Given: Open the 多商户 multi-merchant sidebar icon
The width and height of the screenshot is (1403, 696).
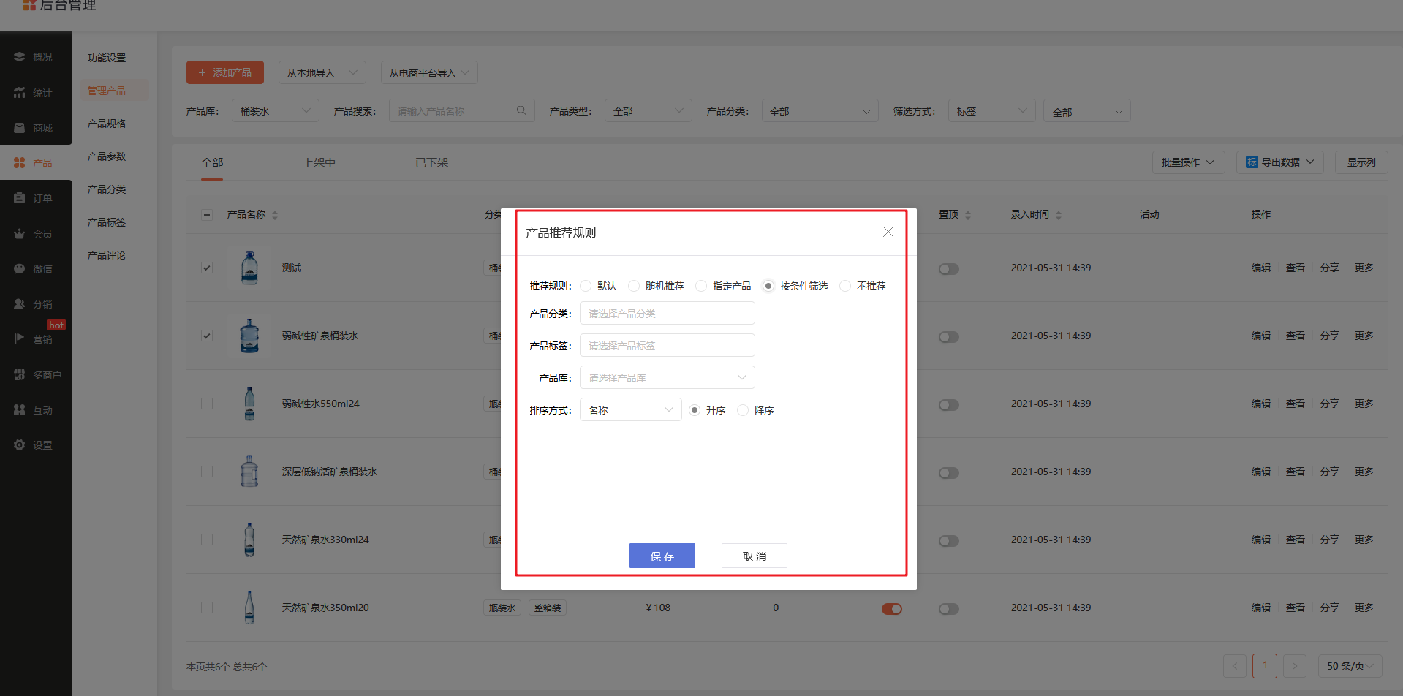Looking at the screenshot, I should 20,375.
